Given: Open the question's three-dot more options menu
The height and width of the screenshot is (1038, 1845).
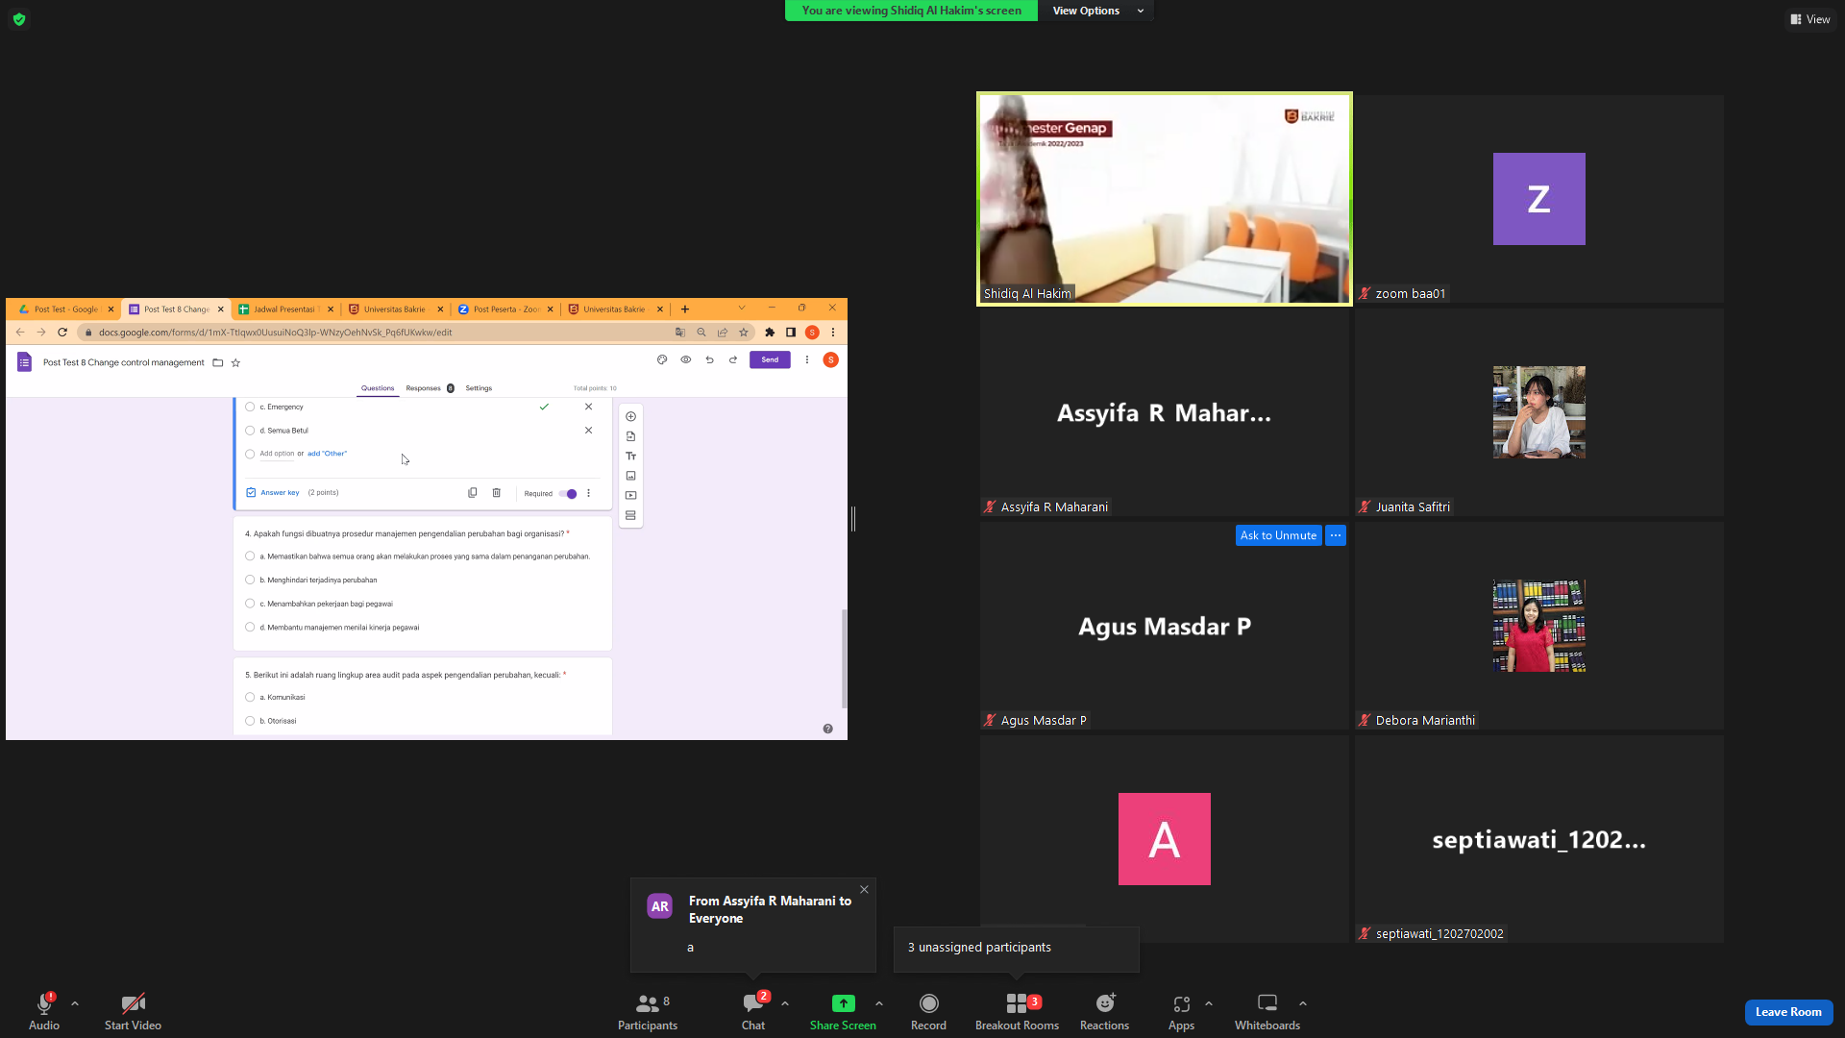Looking at the screenshot, I should [589, 494].
